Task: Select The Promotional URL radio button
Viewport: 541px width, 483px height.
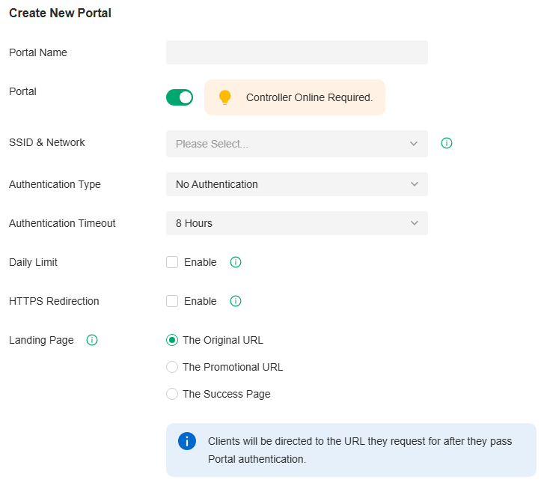Action: (x=172, y=367)
